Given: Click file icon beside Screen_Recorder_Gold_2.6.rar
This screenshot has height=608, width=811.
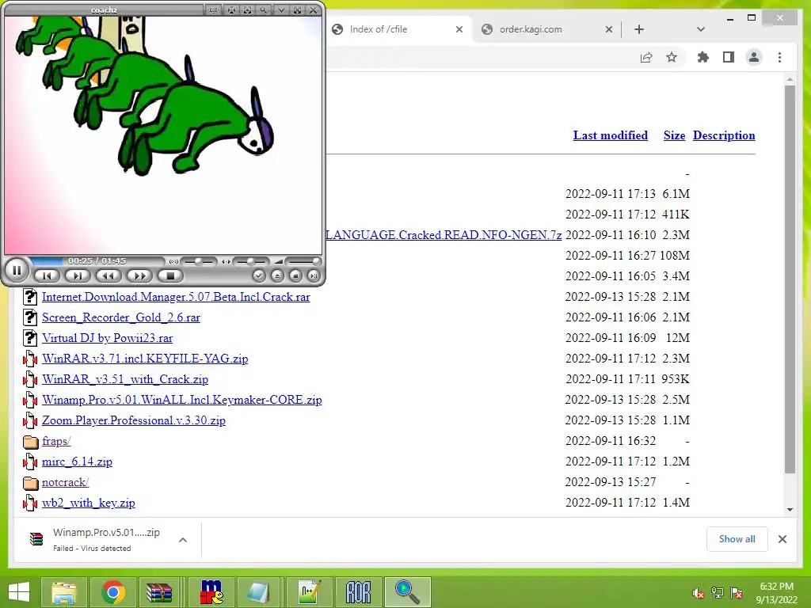Looking at the screenshot, I should coord(31,317).
